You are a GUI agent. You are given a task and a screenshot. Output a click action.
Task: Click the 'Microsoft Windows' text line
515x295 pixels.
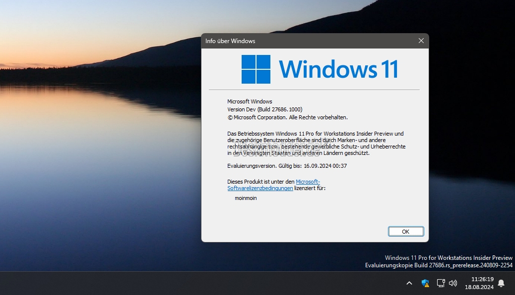tap(250, 101)
